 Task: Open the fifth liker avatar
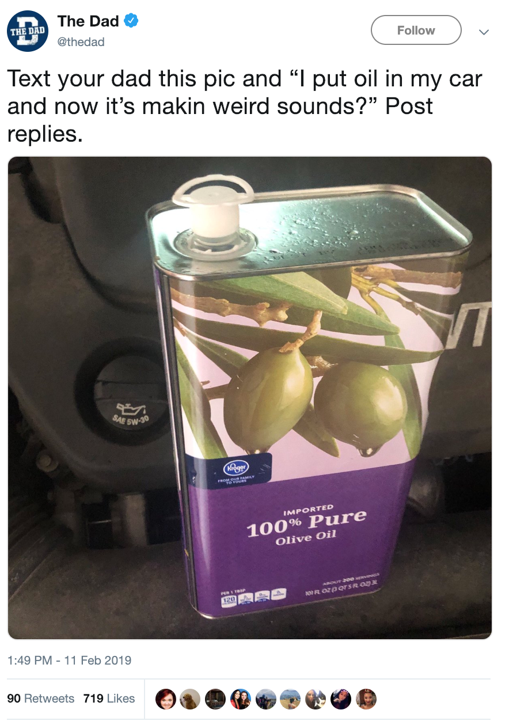pyautogui.click(x=265, y=699)
